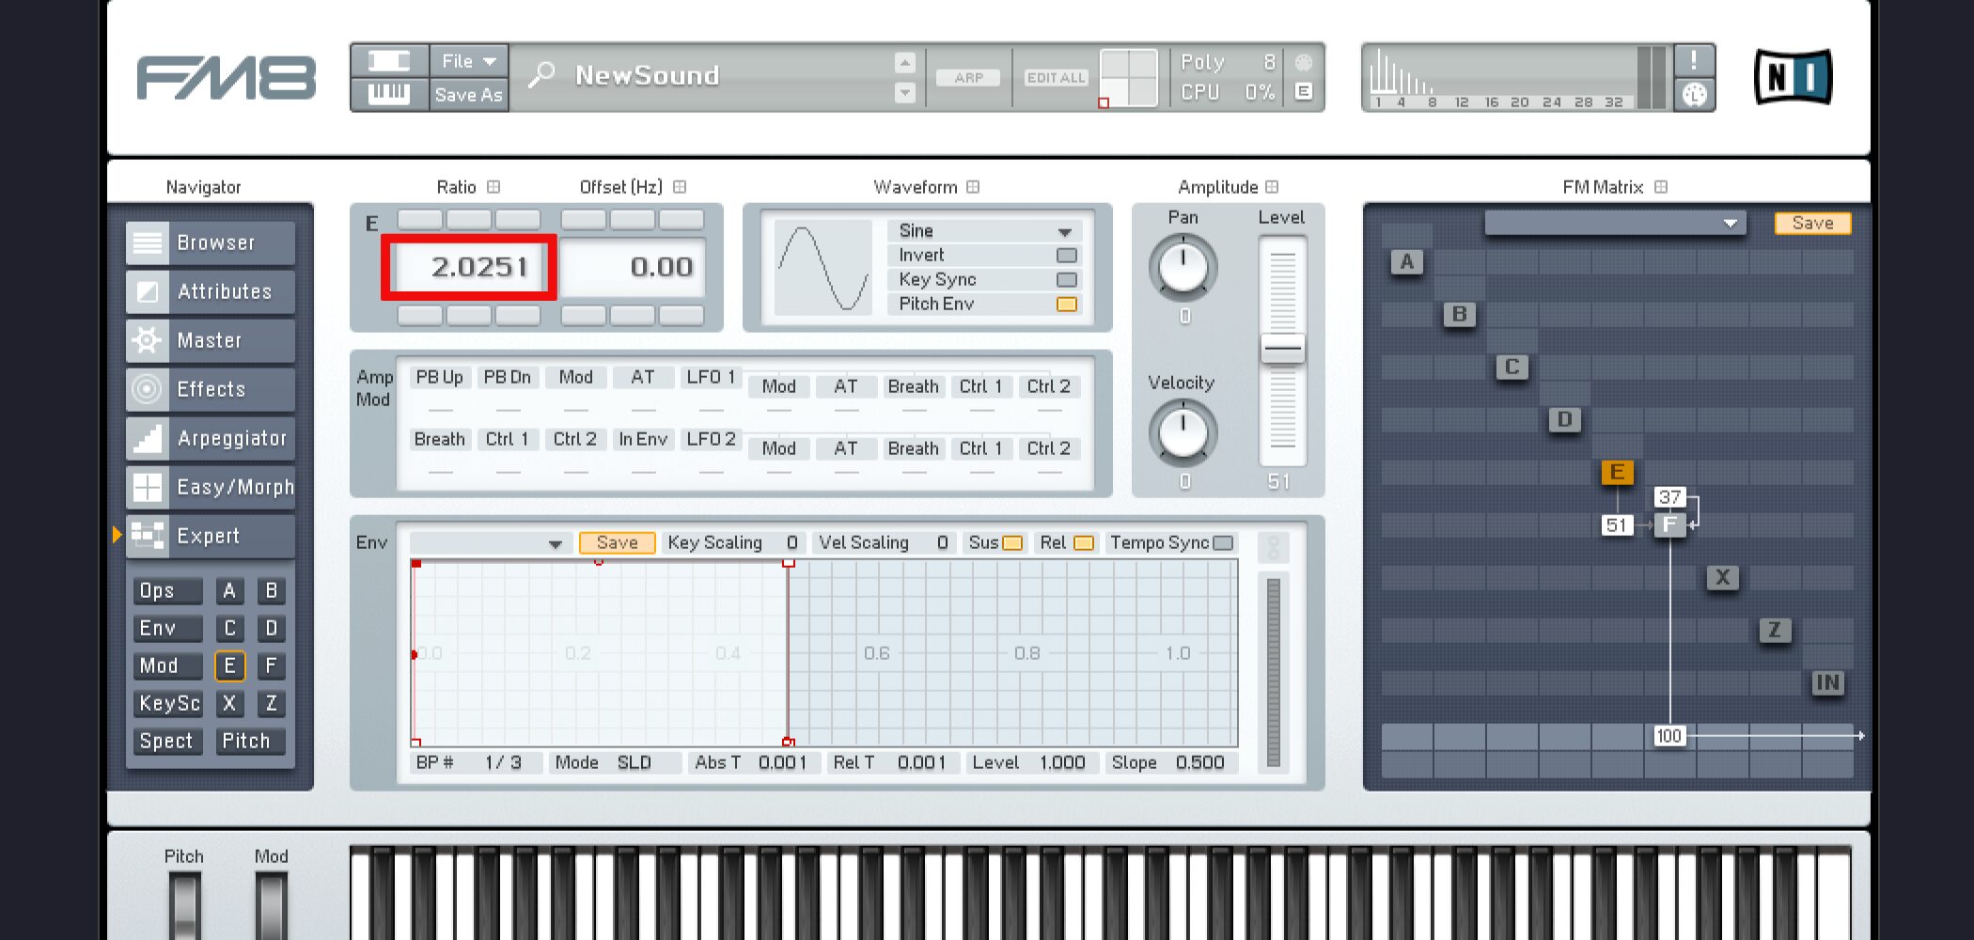Open the Effects page

pos(211,389)
